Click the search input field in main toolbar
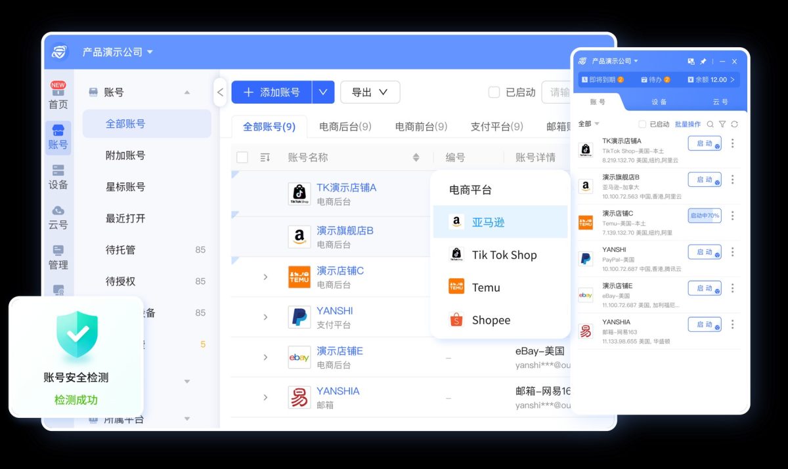788x469 pixels. tap(556, 92)
